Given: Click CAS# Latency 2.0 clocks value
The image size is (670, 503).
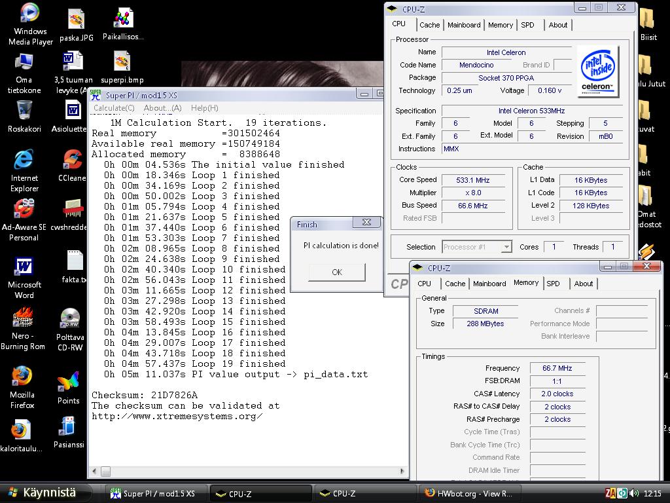Looking at the screenshot, I should [557, 394].
